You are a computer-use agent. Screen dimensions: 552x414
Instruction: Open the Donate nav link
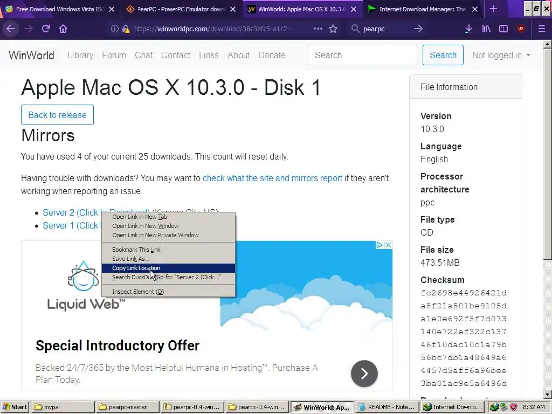[x=272, y=56]
